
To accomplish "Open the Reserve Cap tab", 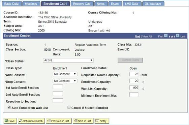I will tap(82, 4).
